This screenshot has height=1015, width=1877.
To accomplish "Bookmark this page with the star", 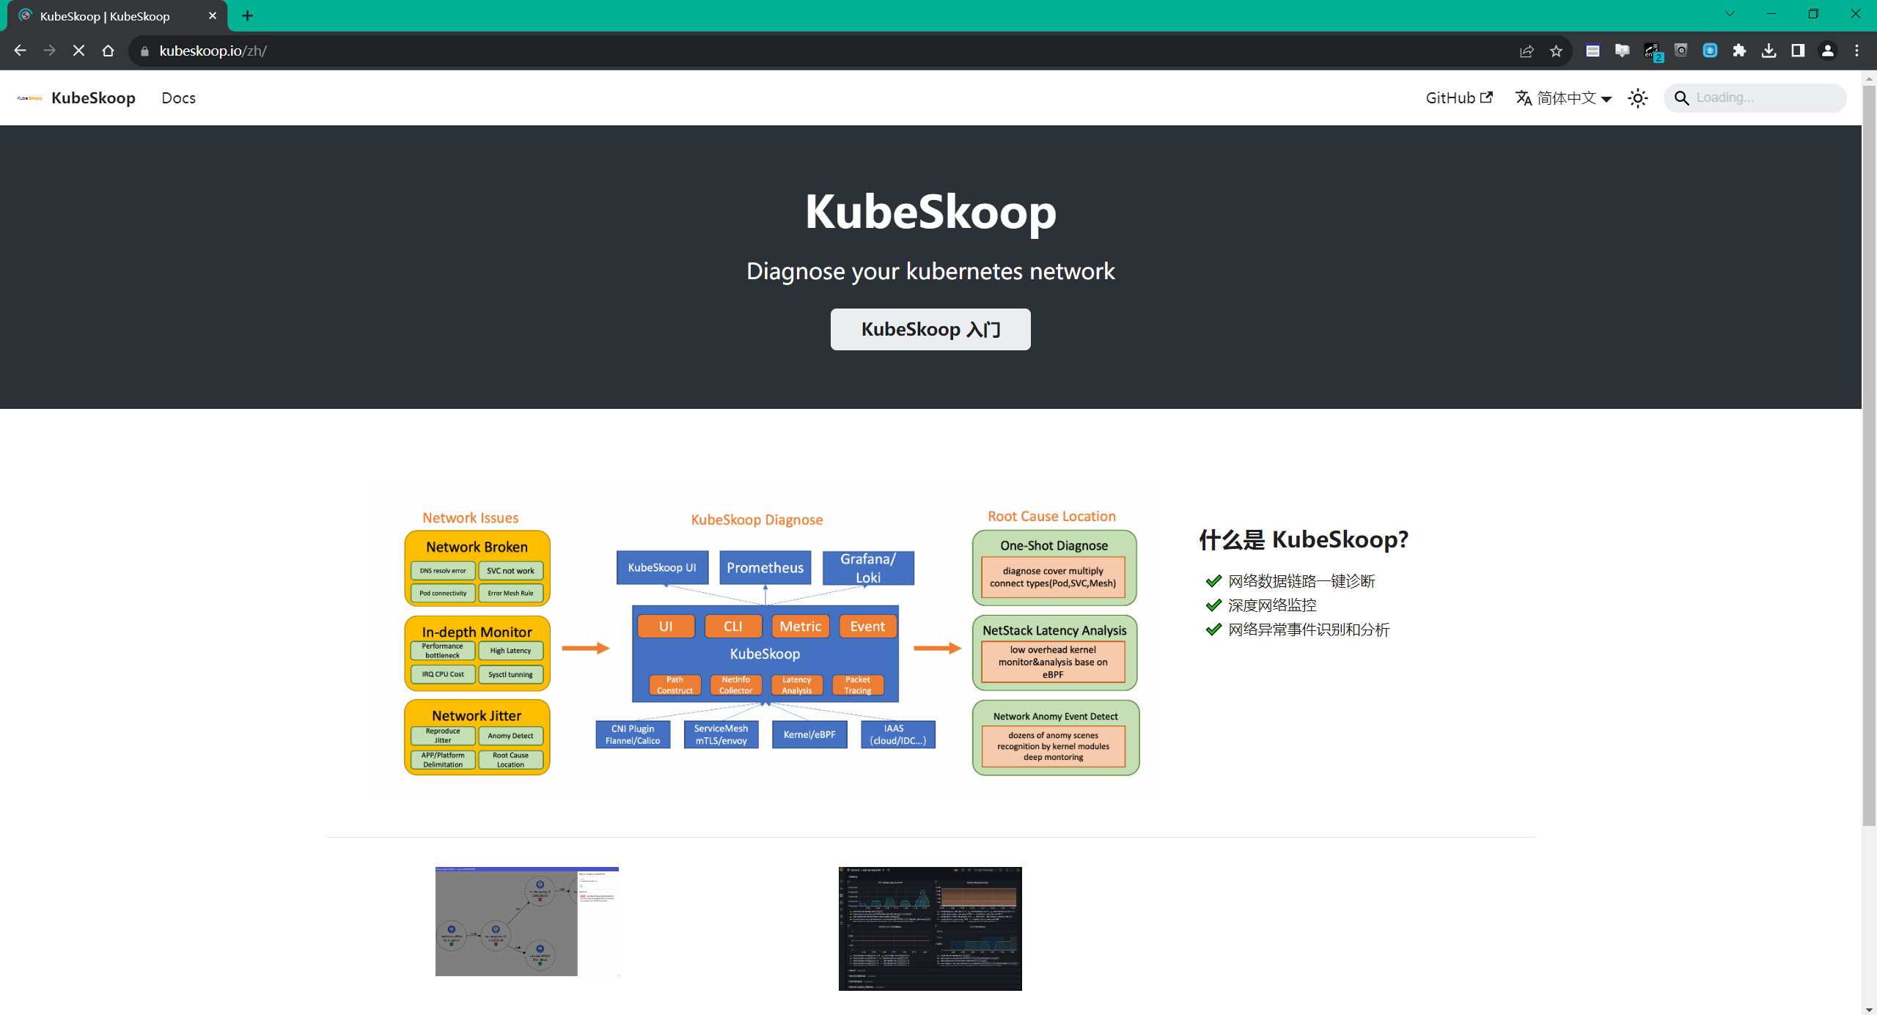I will click(1556, 51).
